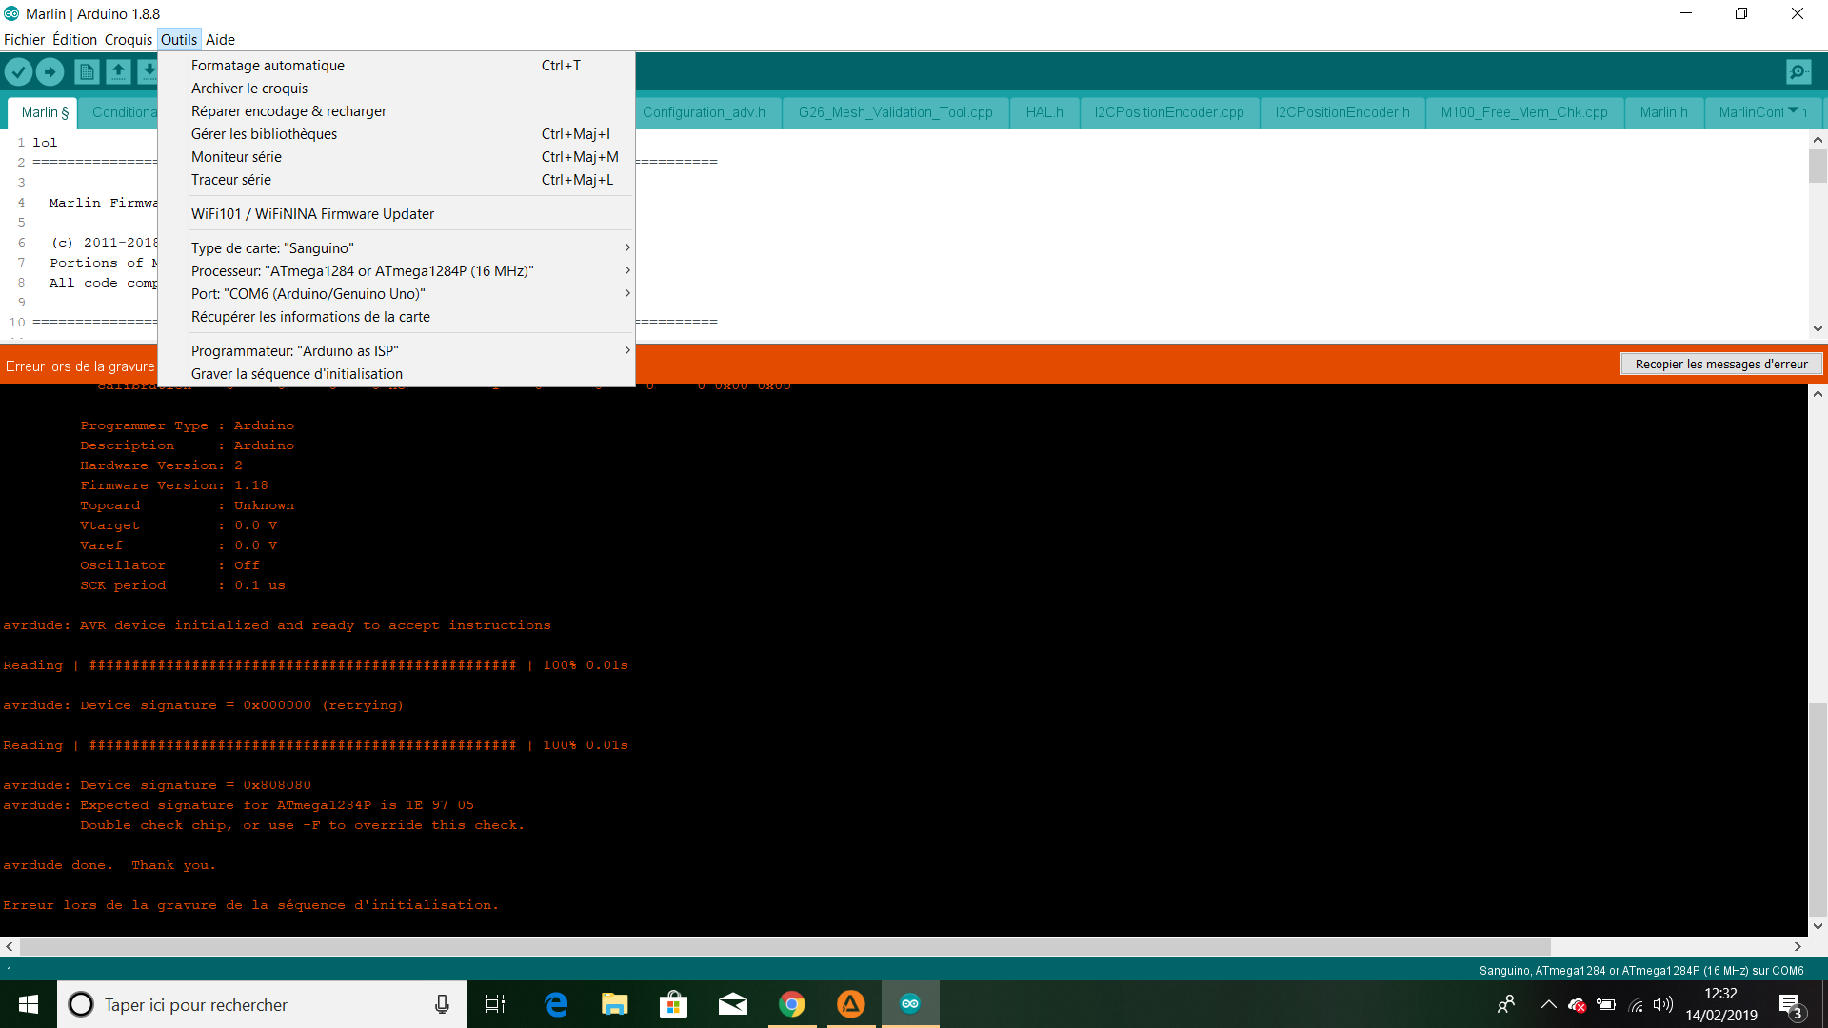
Task: Click Arduino IDE taskbar icon
Action: tap(910, 1004)
